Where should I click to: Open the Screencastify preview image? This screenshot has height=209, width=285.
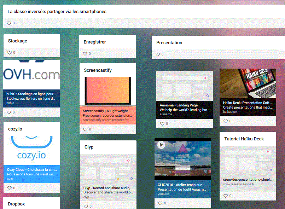click(x=107, y=91)
